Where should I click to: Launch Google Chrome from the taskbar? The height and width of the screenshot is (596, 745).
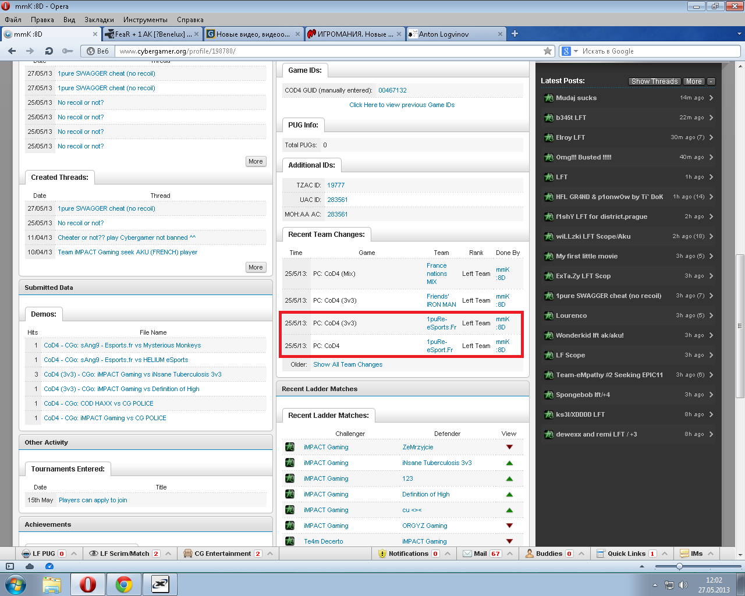pos(124,584)
